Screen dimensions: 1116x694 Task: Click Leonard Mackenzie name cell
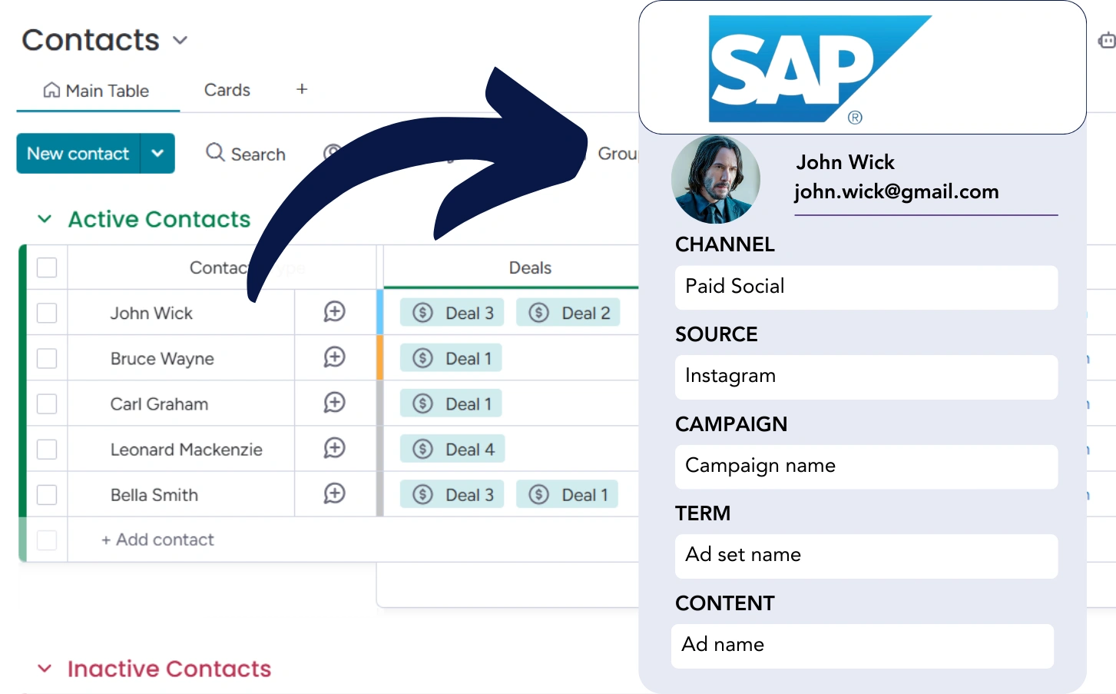click(187, 449)
